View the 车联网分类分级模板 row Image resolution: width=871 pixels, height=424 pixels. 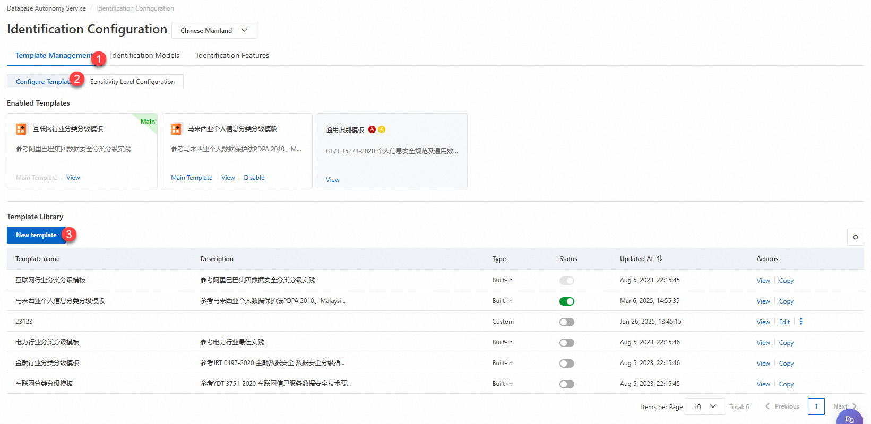point(763,384)
